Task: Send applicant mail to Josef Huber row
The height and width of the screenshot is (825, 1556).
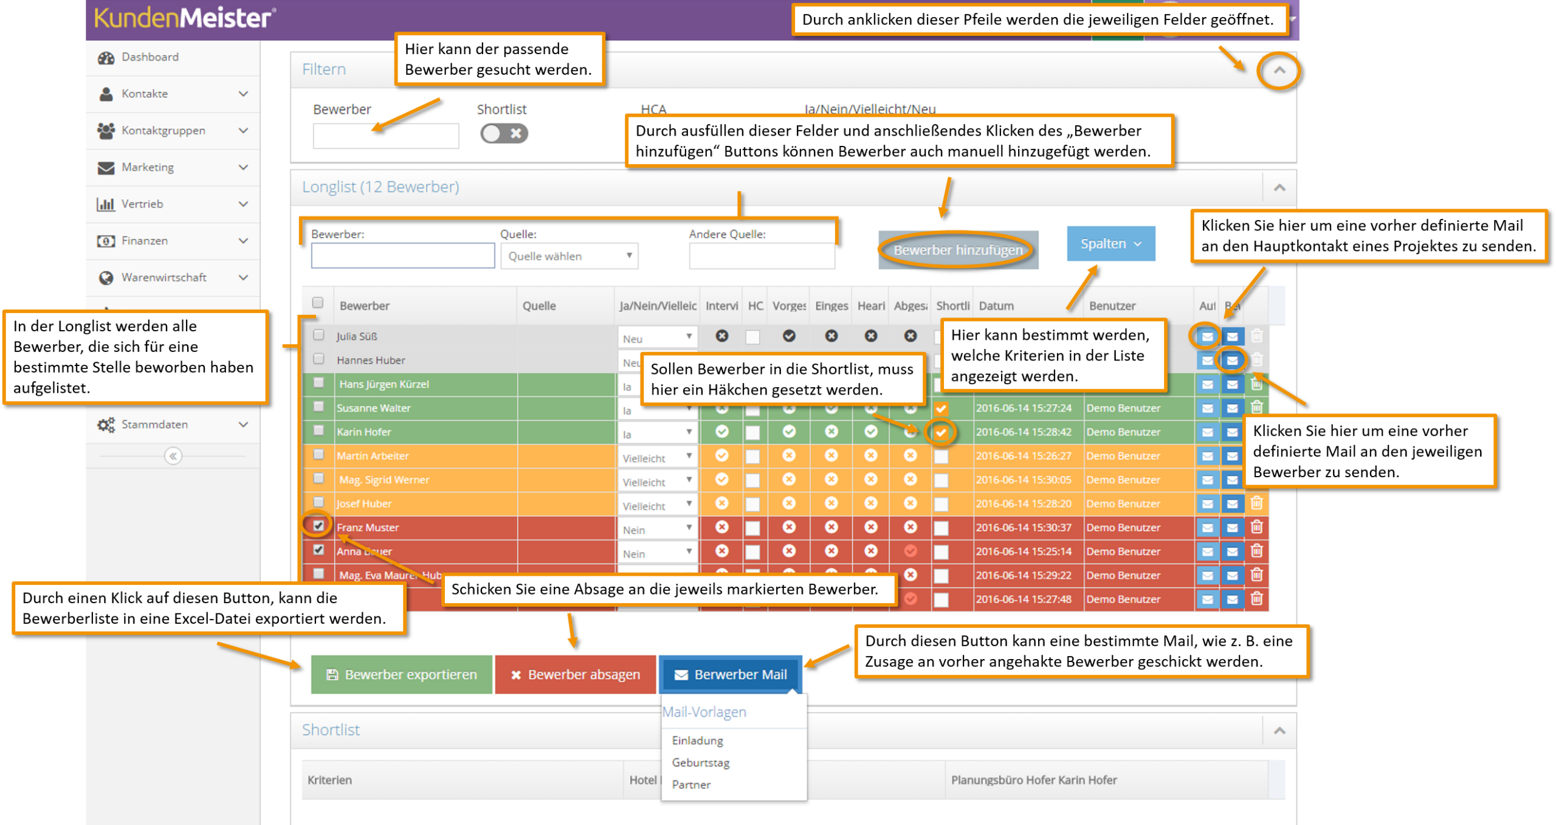Action: pyautogui.click(x=1232, y=503)
